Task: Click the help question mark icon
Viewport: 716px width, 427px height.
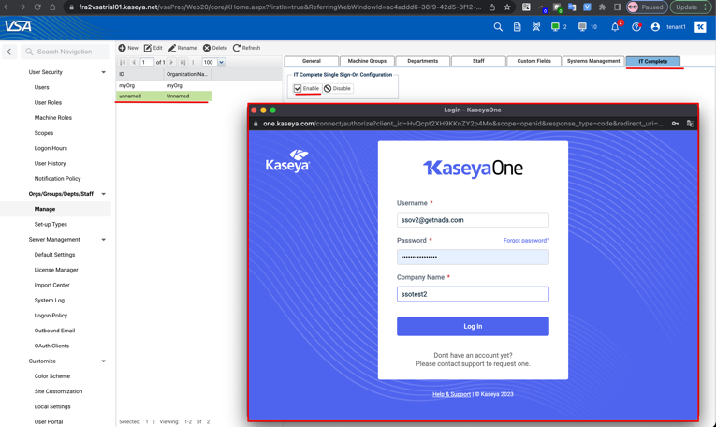Action: coord(636,27)
